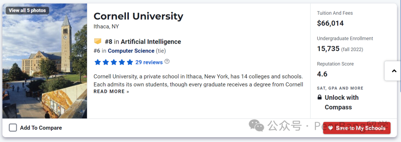Open the Computer Science ranking link
This screenshot has width=401, height=142.
click(131, 51)
